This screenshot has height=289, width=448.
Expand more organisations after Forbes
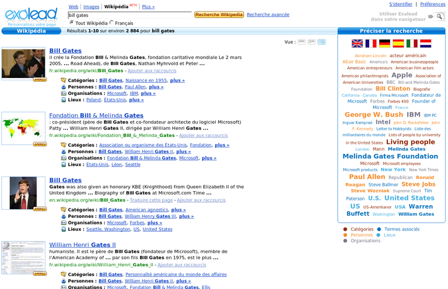155,223
